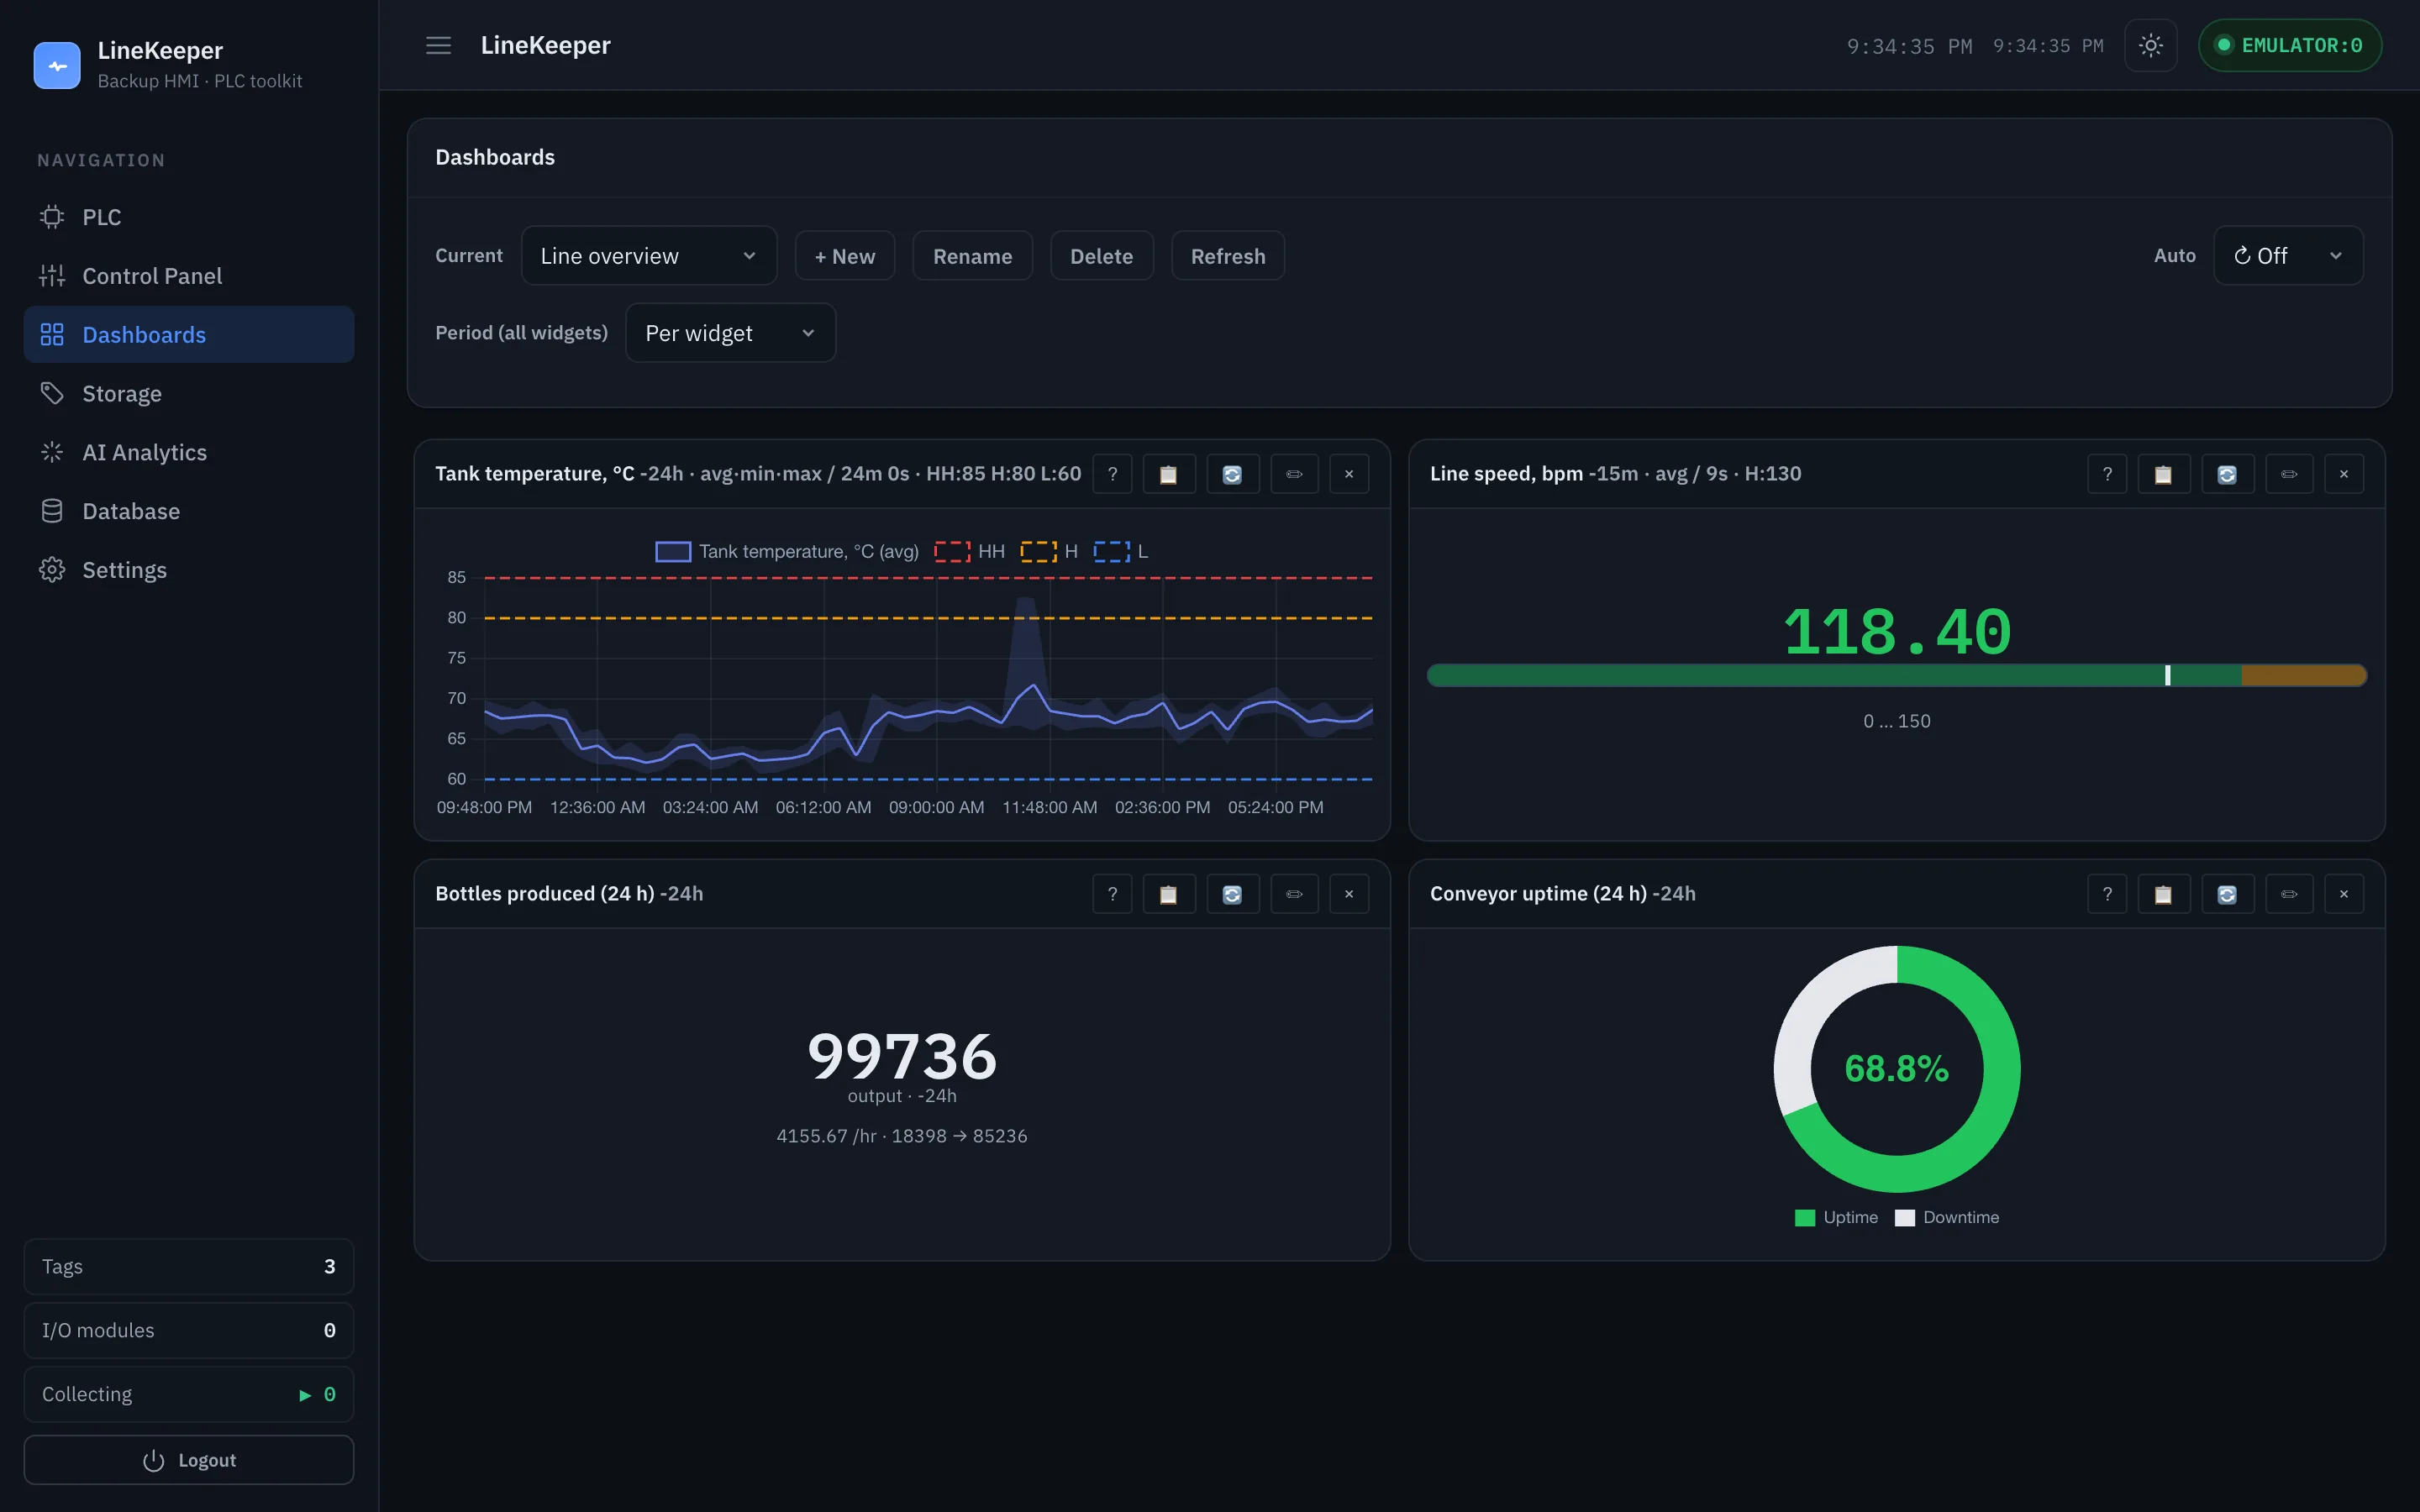
Task: Click the 99736 bottles output value
Action: point(902,1056)
